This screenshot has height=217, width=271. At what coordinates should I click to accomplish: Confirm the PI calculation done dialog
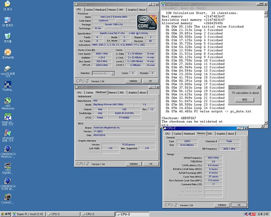(245, 100)
